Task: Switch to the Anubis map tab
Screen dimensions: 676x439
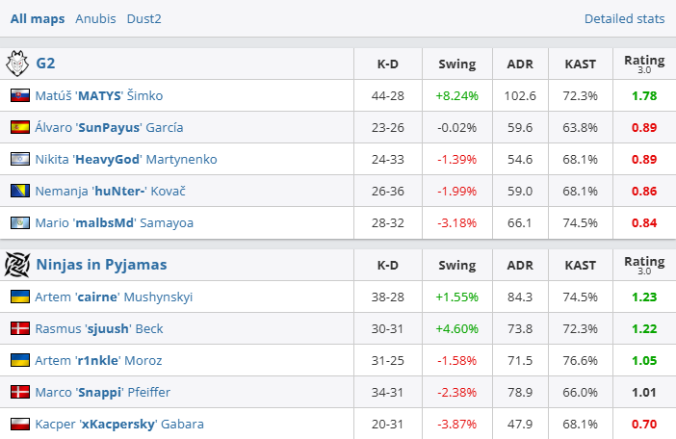Action: pyautogui.click(x=95, y=18)
